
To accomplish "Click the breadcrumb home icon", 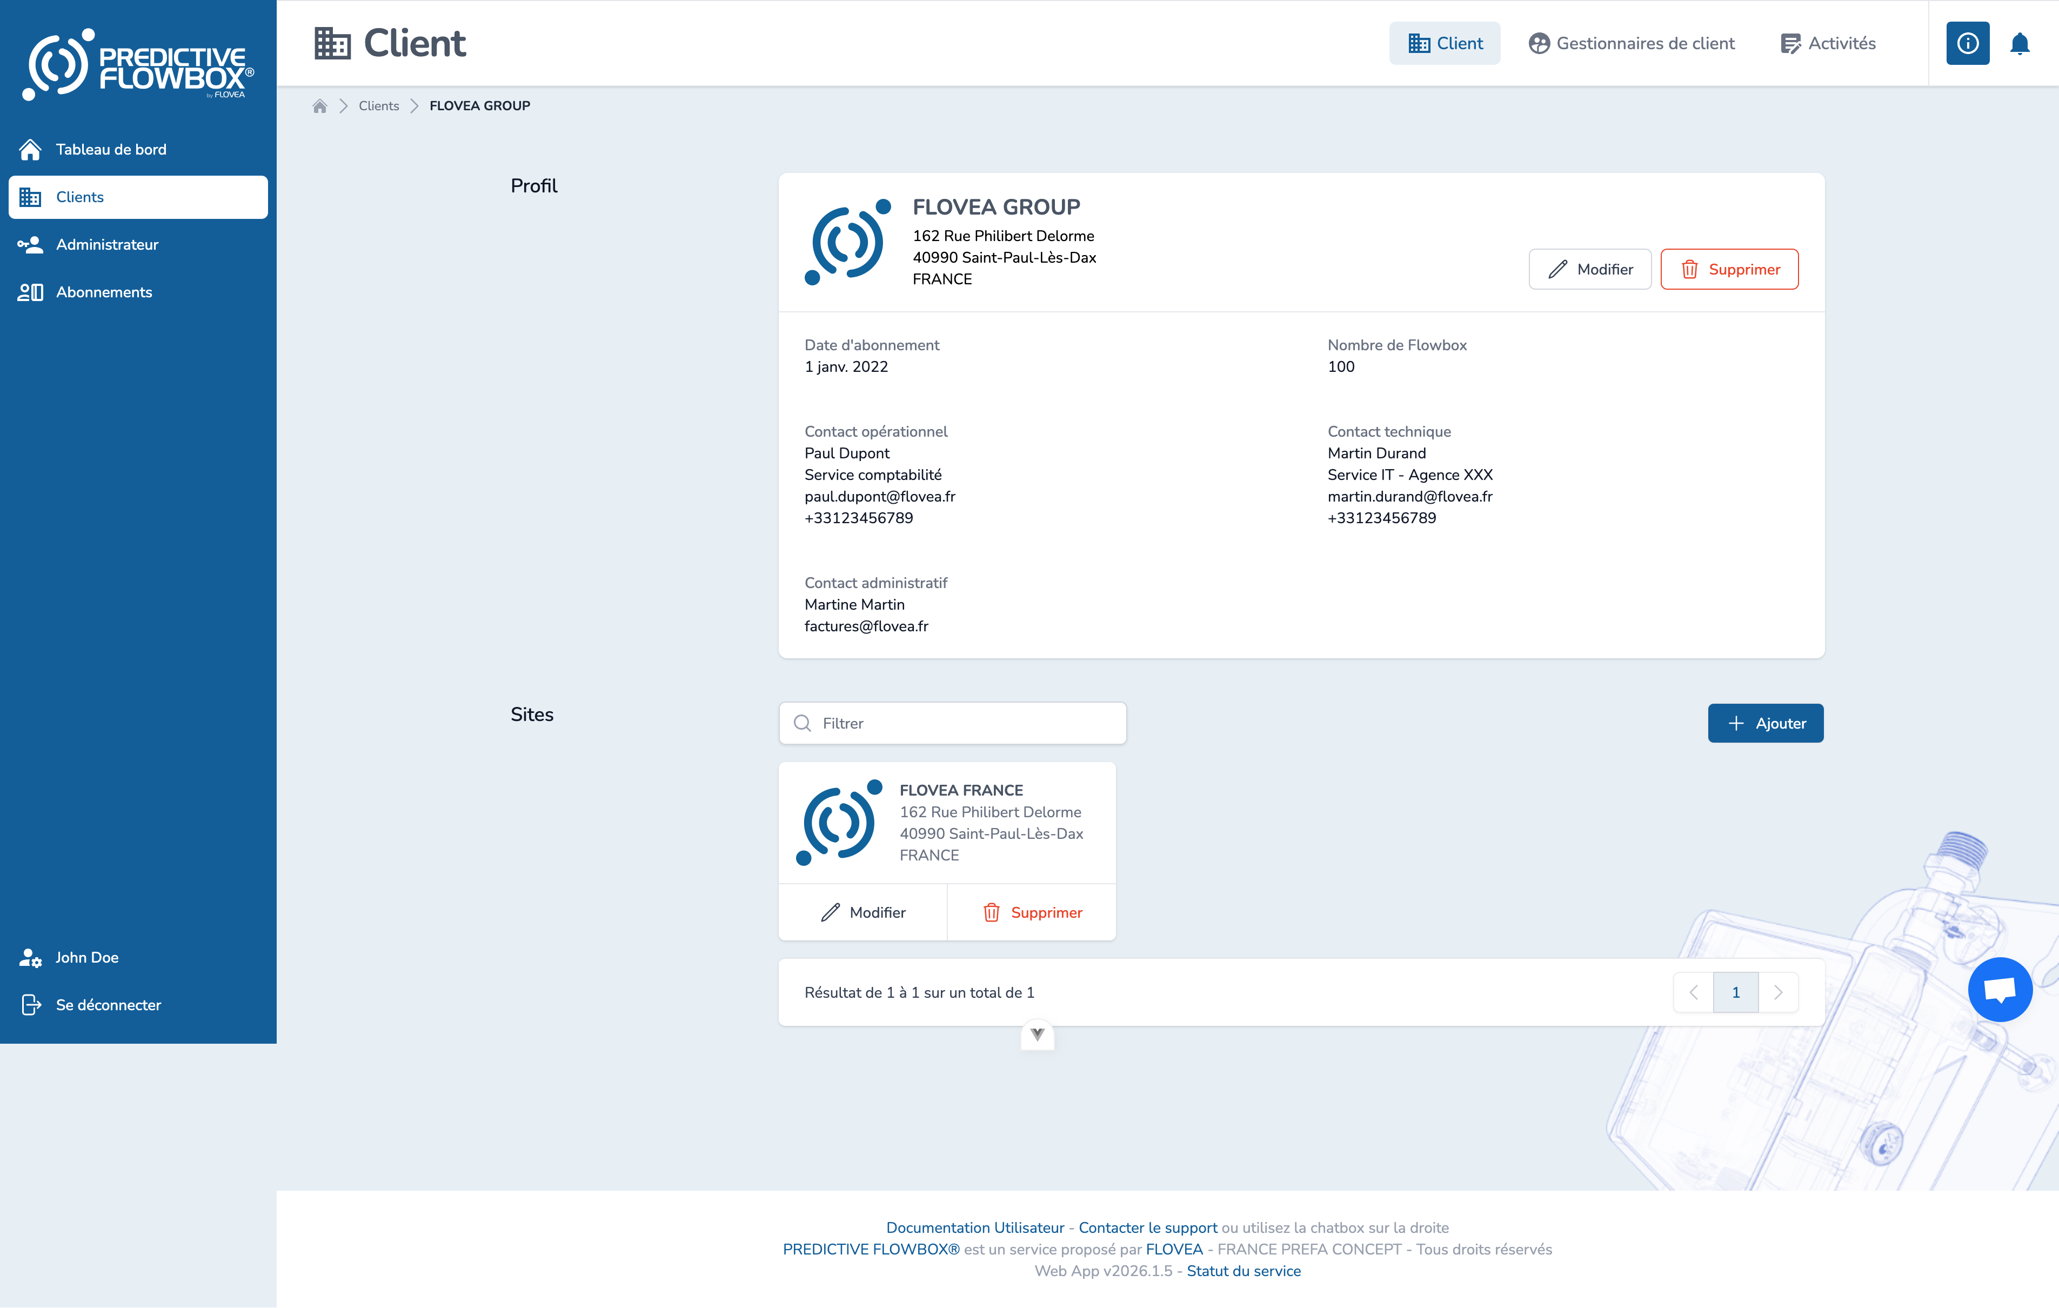I will [320, 105].
